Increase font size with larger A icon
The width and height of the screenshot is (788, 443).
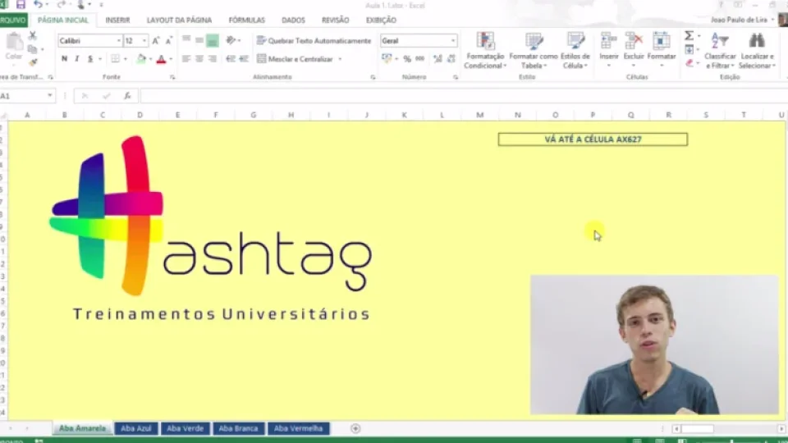(x=156, y=41)
